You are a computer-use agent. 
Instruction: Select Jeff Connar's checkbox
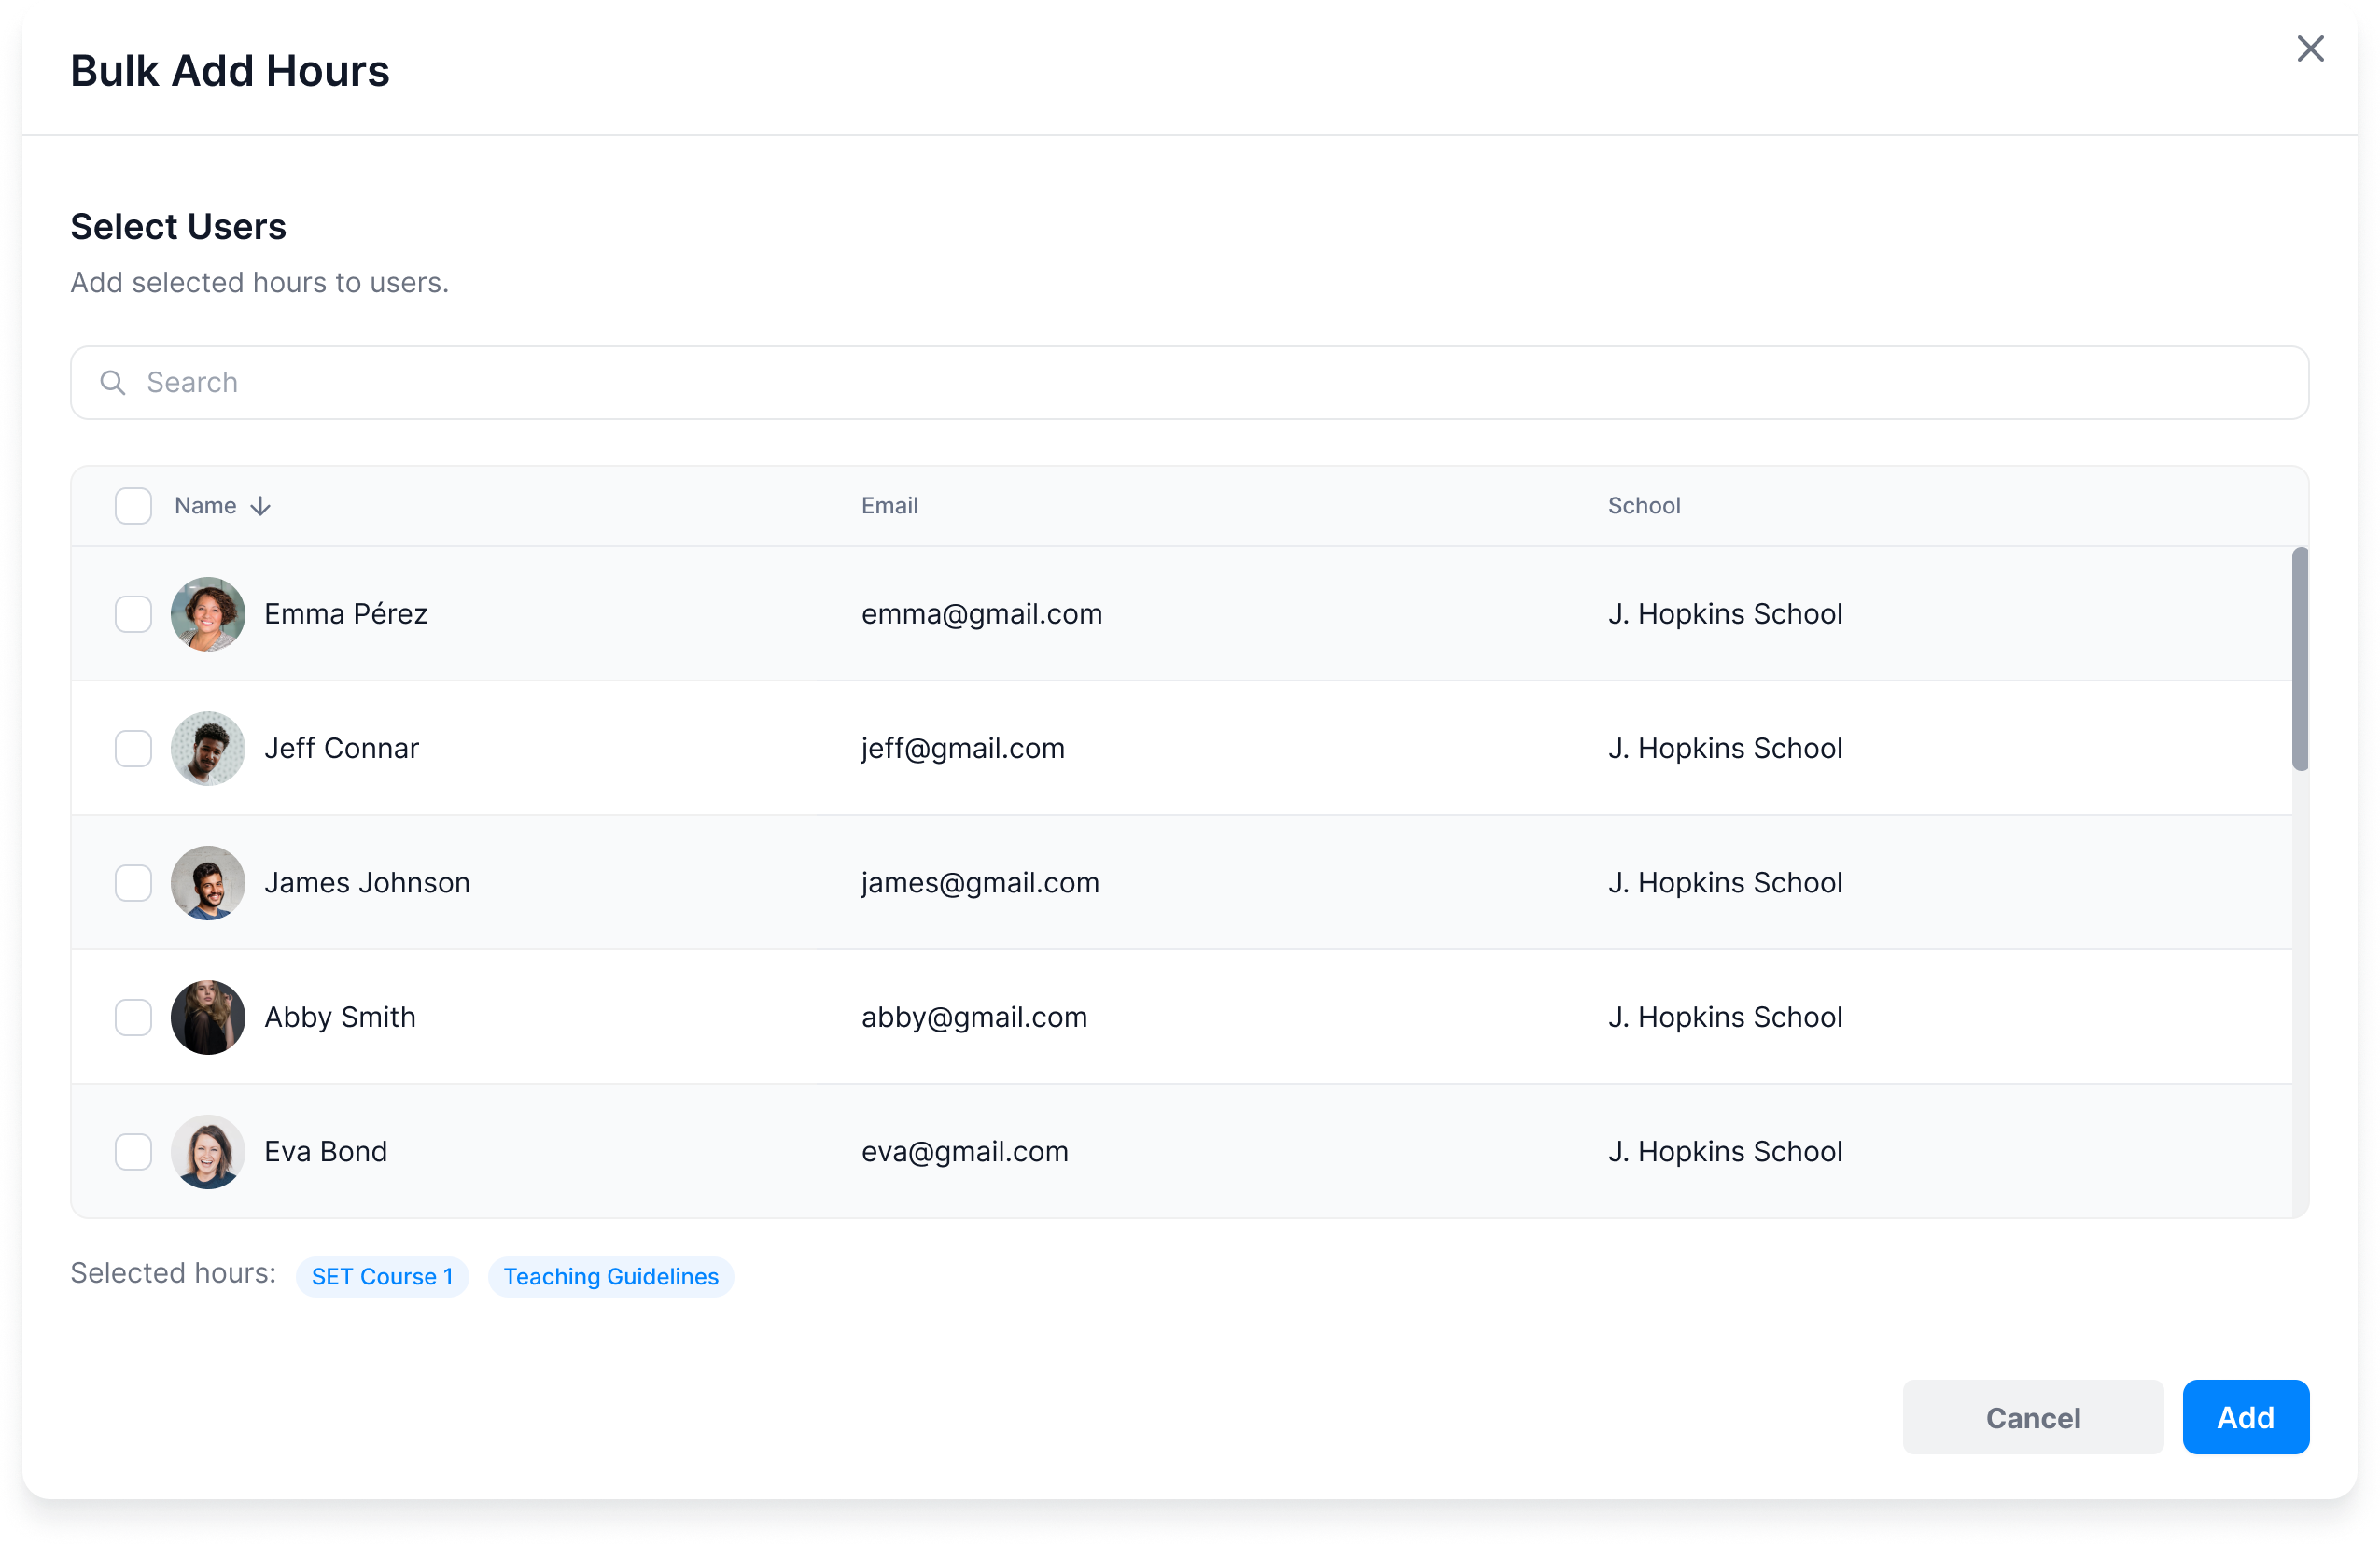pos(133,749)
